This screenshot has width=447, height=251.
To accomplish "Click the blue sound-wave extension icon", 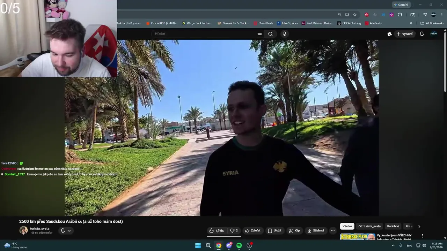I will click(383, 15).
